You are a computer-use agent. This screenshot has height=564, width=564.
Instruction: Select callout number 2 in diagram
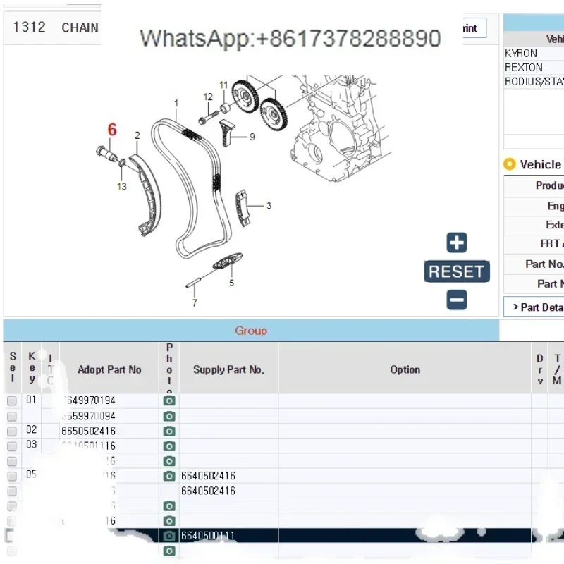(137, 135)
